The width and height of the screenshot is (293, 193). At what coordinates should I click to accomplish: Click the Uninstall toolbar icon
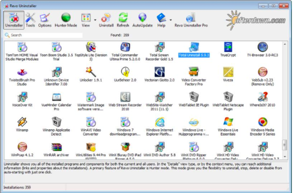(106, 20)
